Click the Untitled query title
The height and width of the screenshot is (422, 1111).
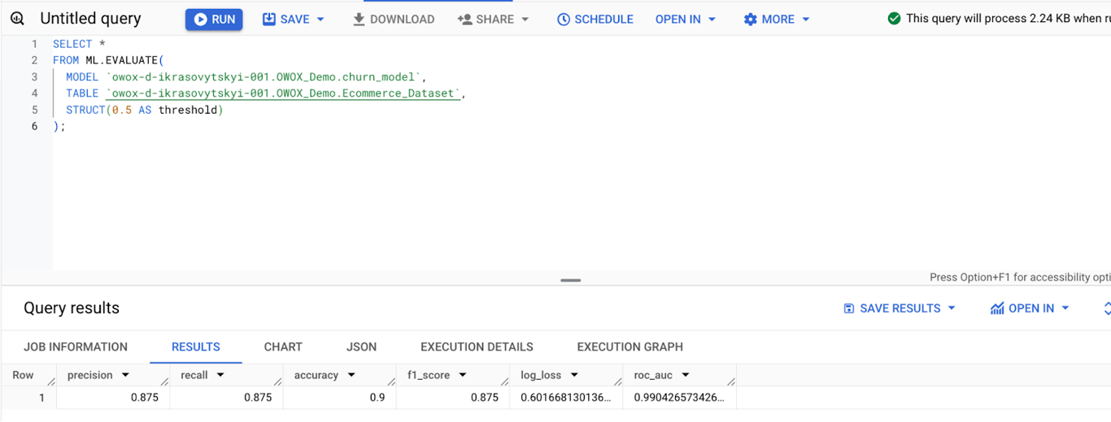90,19
